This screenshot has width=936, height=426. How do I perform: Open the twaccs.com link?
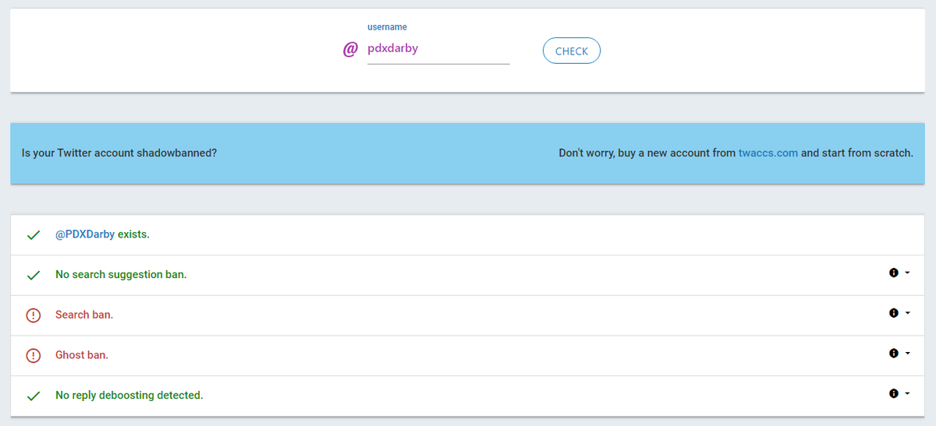pos(768,153)
